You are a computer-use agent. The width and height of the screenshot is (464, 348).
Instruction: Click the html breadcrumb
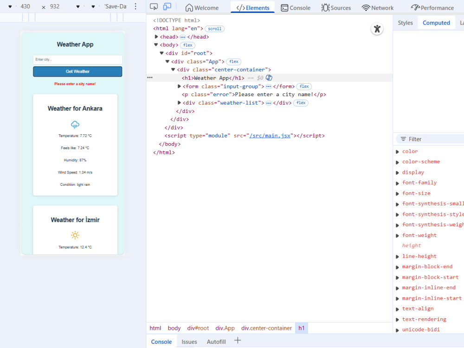click(155, 328)
